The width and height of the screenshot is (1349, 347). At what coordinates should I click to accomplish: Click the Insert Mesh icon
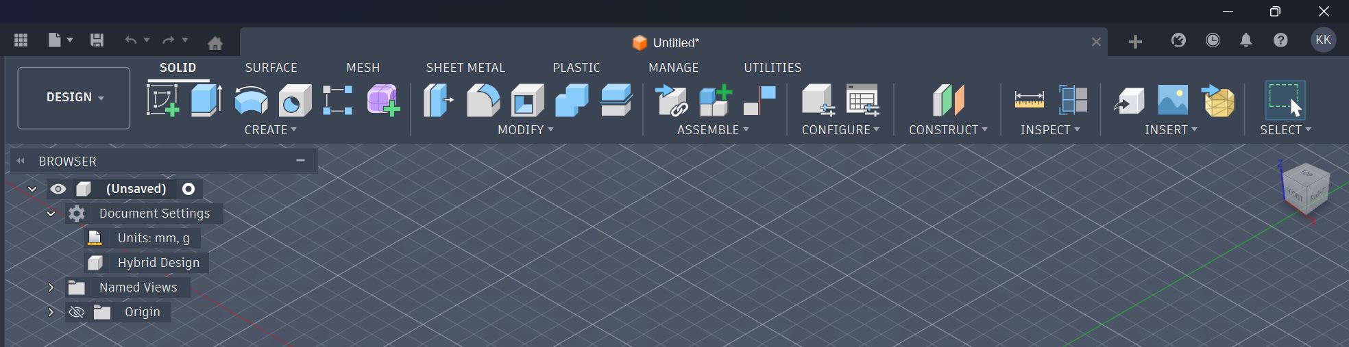[x=1218, y=100]
